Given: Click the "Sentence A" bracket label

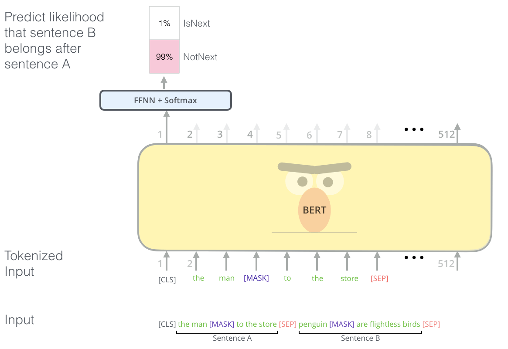Looking at the screenshot, I should click(232, 338).
